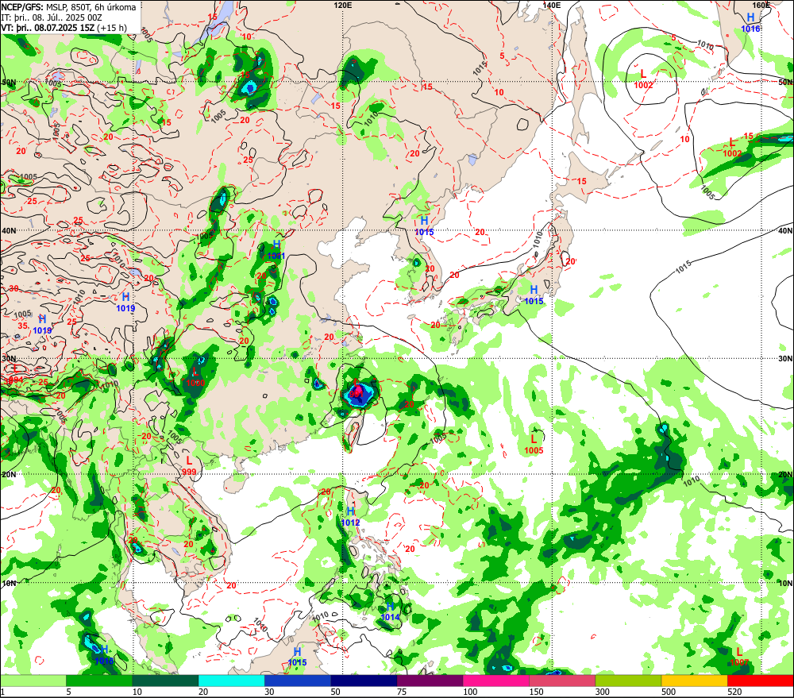Screen dimensions: 794x698
Task: Click the 'VT: þri.. 08.07.2025 15Z (+15 h)' line
Action: click(x=64, y=28)
